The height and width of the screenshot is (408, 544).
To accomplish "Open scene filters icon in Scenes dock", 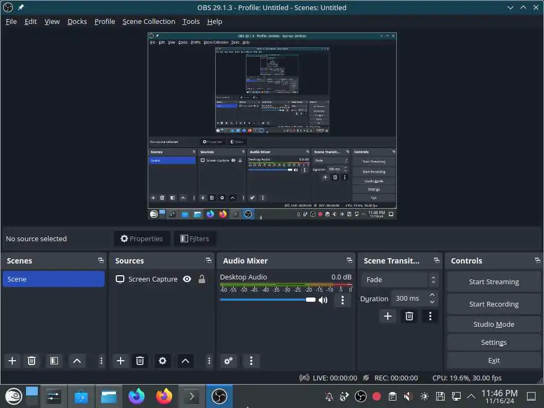I will 54,361.
